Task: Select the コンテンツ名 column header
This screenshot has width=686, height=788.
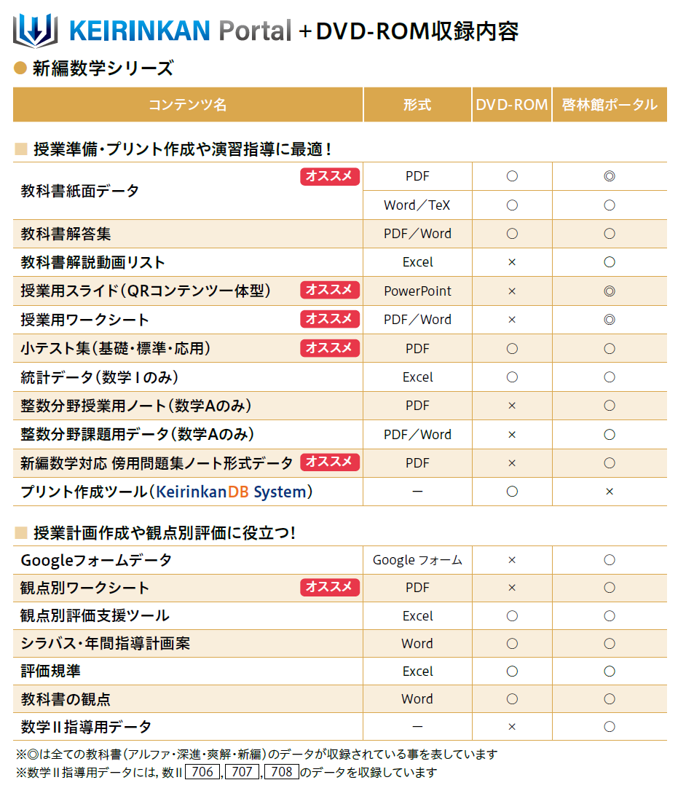Action: [188, 105]
